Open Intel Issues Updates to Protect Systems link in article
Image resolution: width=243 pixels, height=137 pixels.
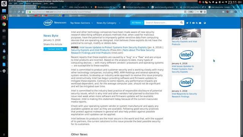click(x=113, y=47)
